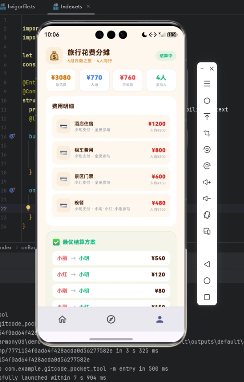244x382 pixels.
Task: Close the Index.ets editor tab
Action: coord(88,6)
